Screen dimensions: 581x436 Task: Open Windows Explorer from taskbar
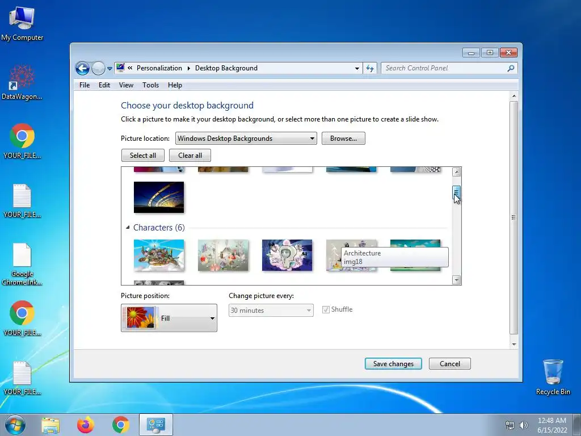50,425
